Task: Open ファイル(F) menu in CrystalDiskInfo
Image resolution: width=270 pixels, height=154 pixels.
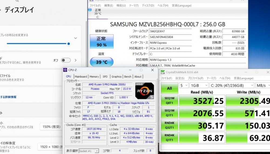Action: (x=95, y=5)
